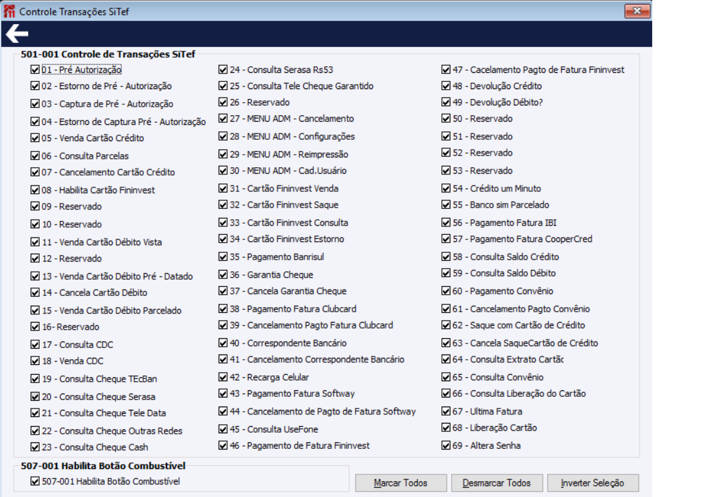Toggle 46 - Pagamento de Fatura Fininvest
703x497 pixels.
coord(223,446)
